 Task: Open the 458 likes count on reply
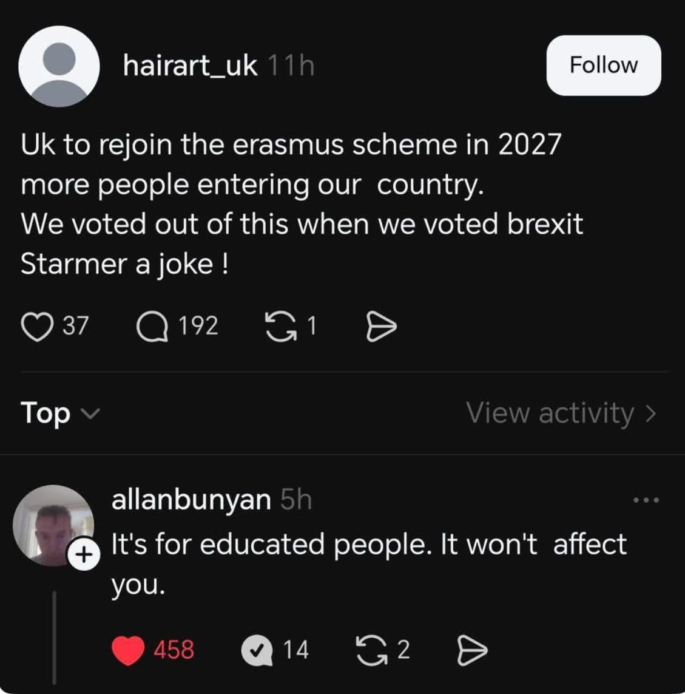pyautogui.click(x=174, y=650)
